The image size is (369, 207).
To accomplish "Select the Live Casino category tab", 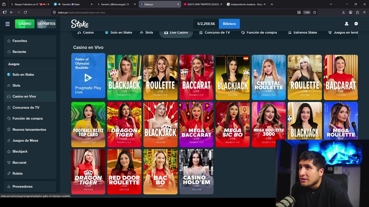I will coord(176,32).
